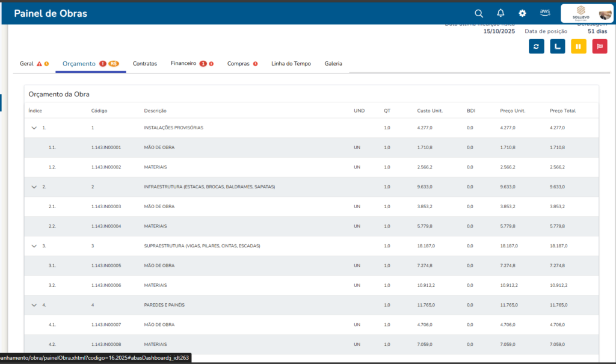Open the Financeiro tab
The image size is (616, 364).
click(183, 63)
